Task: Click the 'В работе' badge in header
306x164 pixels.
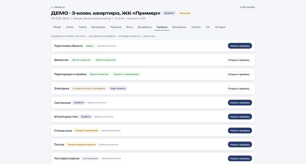Action: point(169,13)
